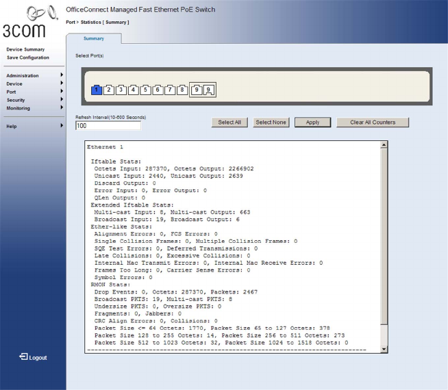Select port 8 in the switch diagram
Viewport: 448px width, 390px height.
pos(182,90)
